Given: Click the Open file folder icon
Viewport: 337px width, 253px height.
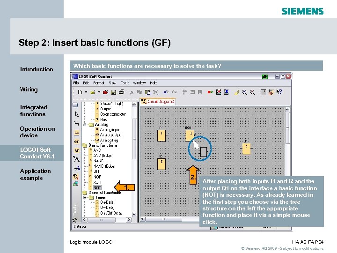Looking at the screenshot, I should point(93,92).
